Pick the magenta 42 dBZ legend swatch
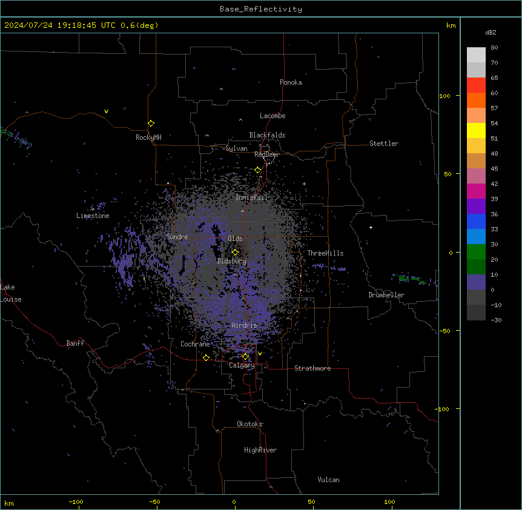 pyautogui.click(x=476, y=191)
